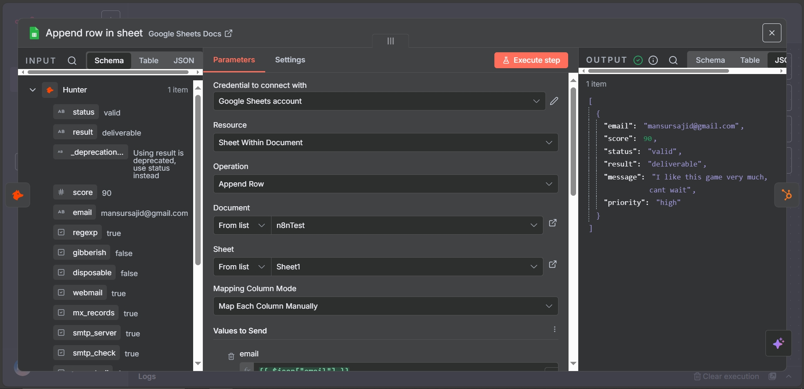Open Google Sheets Docs external link
Viewport: 804px width, 389px height.
(190, 33)
